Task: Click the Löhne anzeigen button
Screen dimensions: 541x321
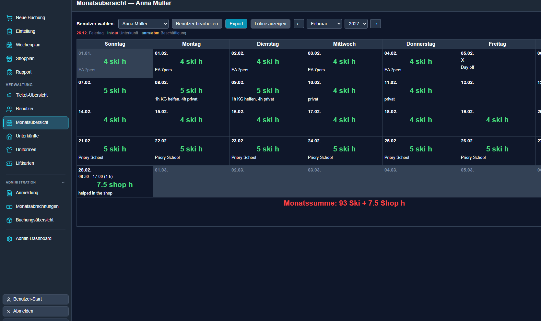Action: pyautogui.click(x=270, y=24)
